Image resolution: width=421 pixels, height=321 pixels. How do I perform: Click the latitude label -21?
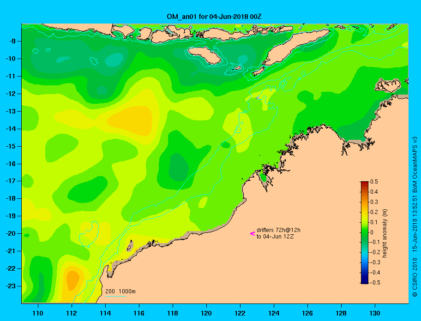(11, 251)
